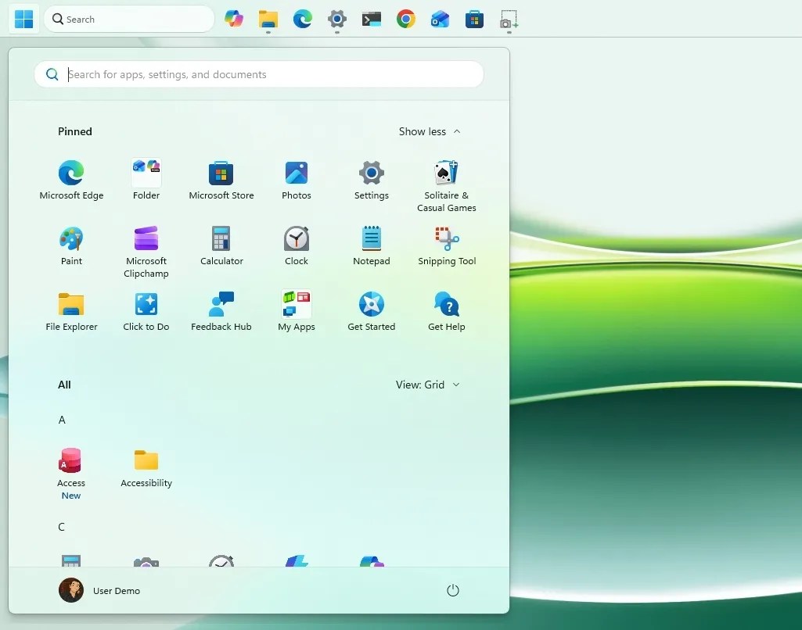Click the power button
Viewport: 802px width, 630px height.
pyautogui.click(x=453, y=590)
